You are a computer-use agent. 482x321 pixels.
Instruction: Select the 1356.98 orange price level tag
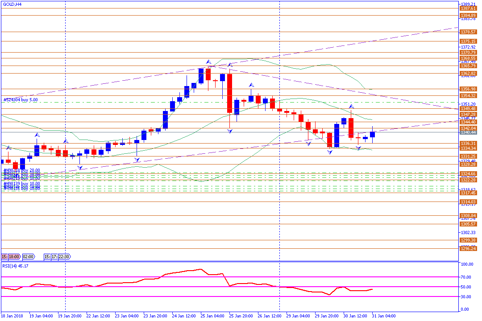[x=468, y=89]
